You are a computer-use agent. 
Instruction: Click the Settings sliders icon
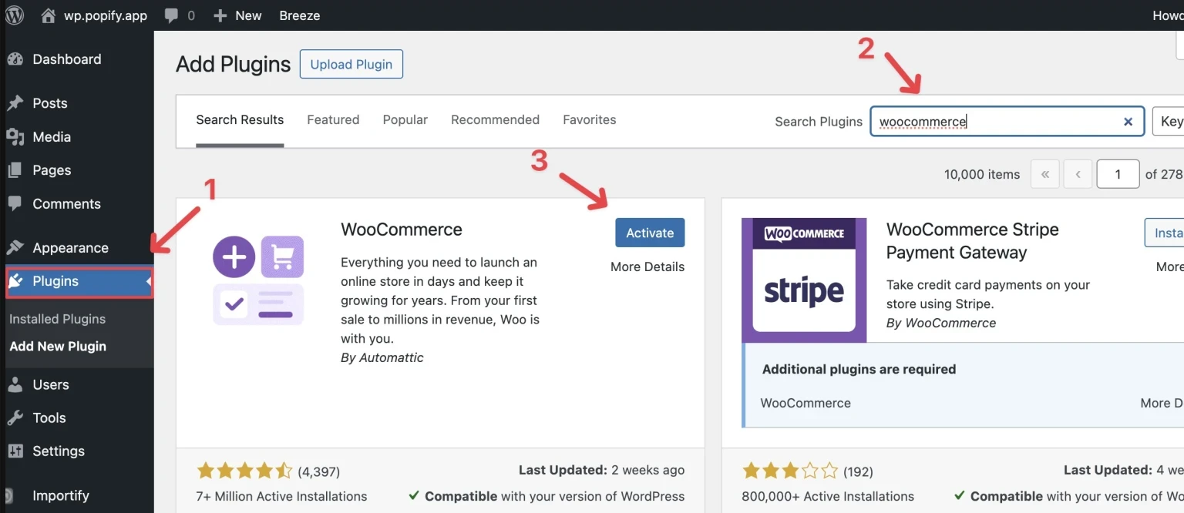point(15,451)
